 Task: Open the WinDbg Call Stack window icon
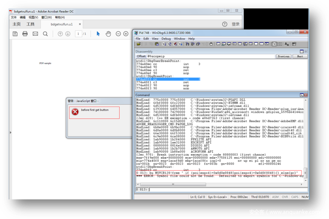click(x=245, y=44)
